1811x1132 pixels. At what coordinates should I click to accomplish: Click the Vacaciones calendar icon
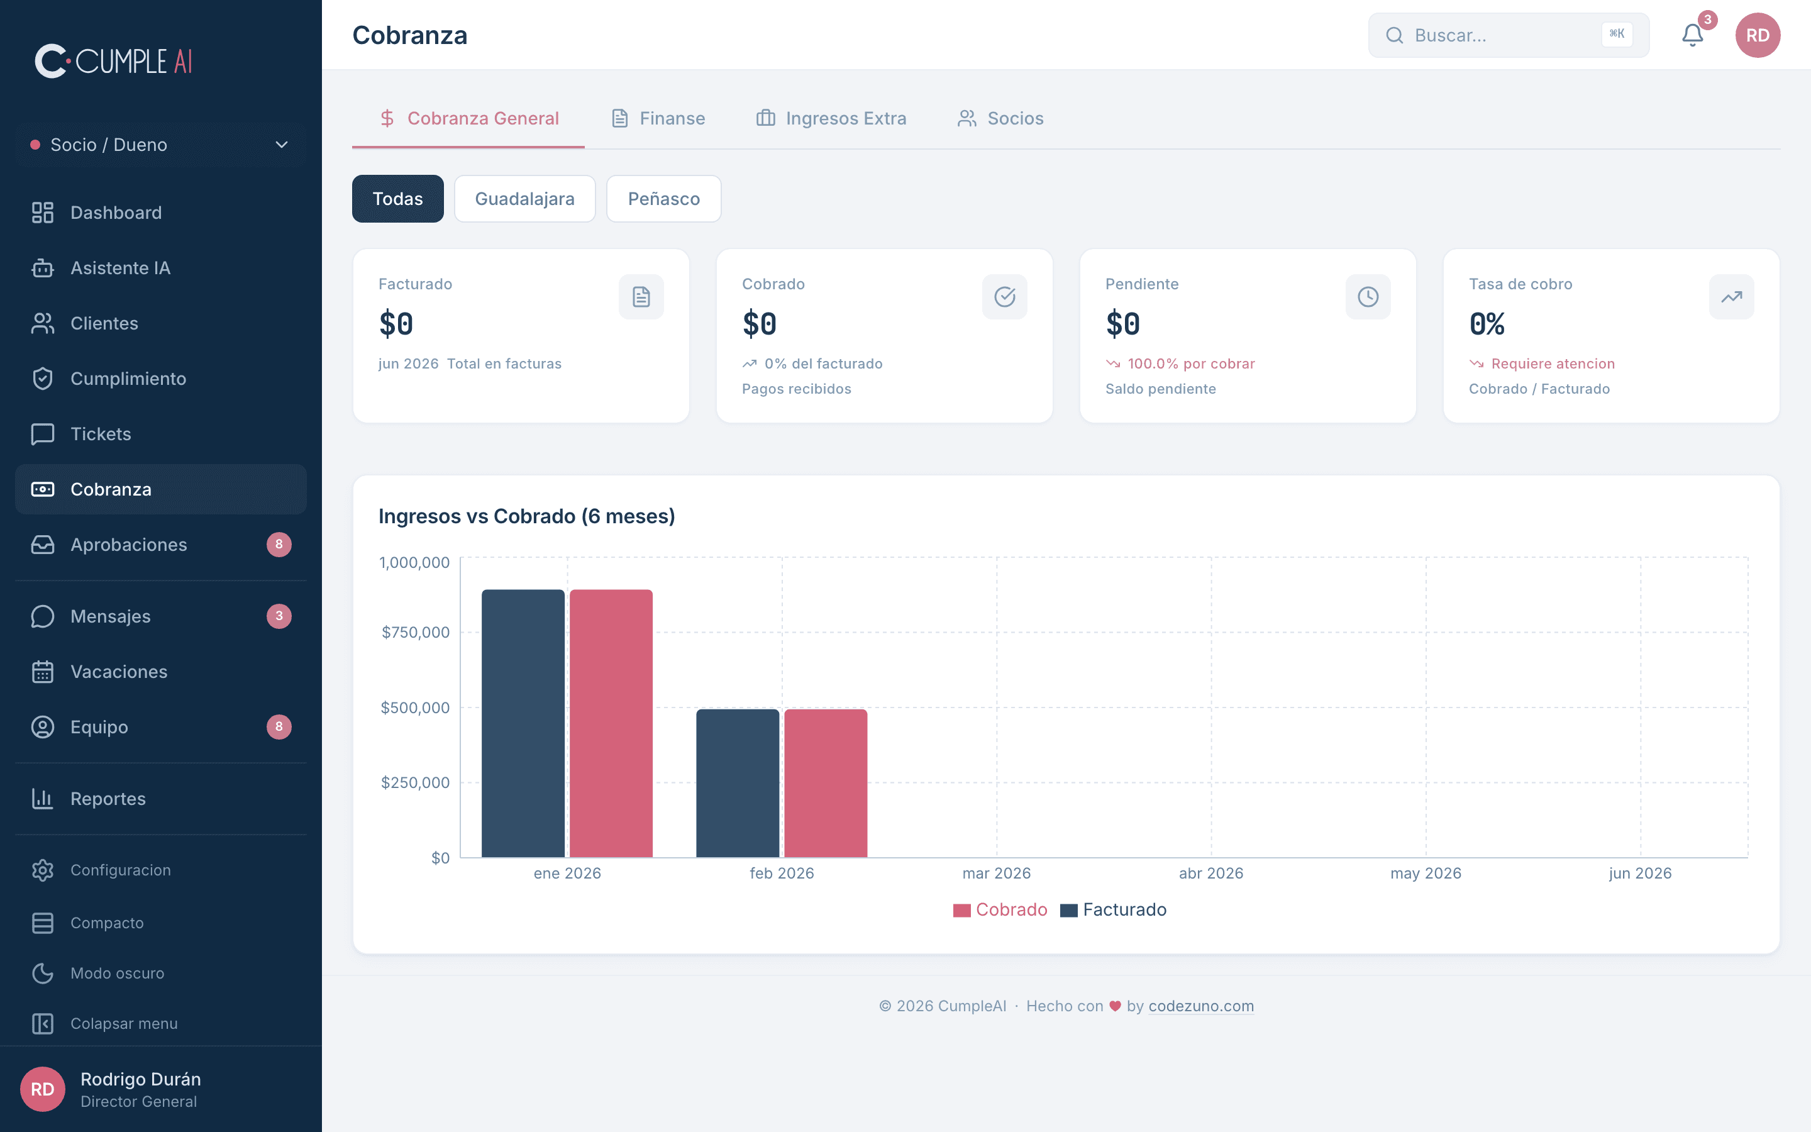(x=43, y=672)
